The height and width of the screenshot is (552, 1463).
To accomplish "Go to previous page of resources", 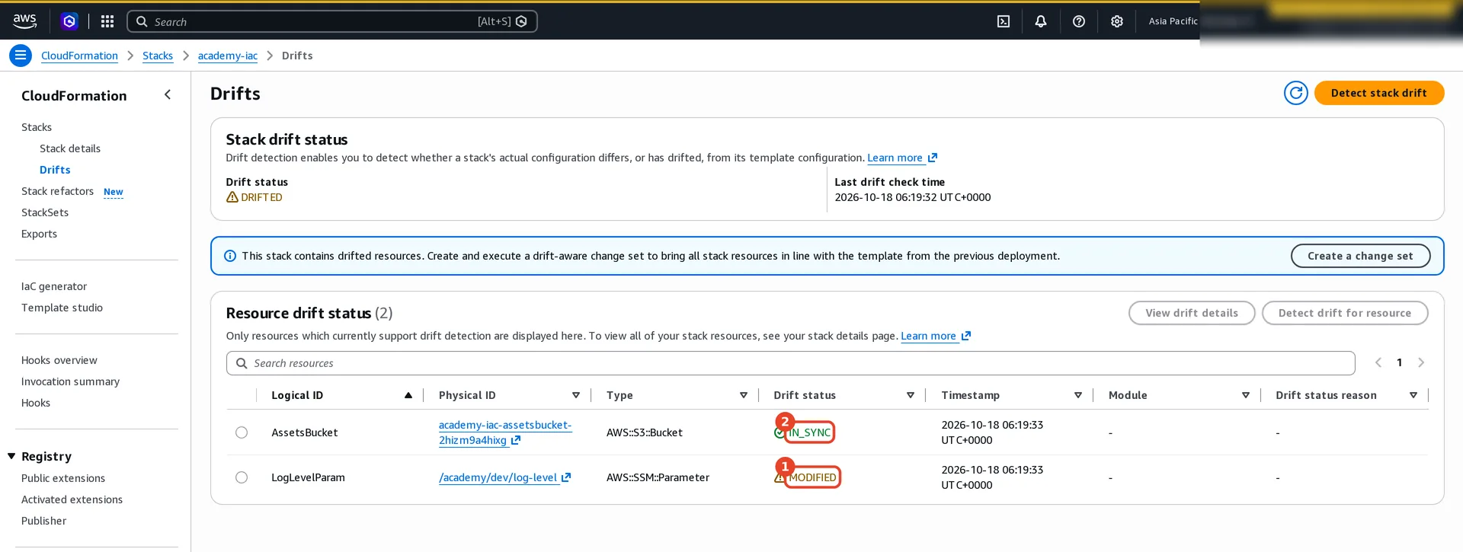I will click(x=1378, y=362).
